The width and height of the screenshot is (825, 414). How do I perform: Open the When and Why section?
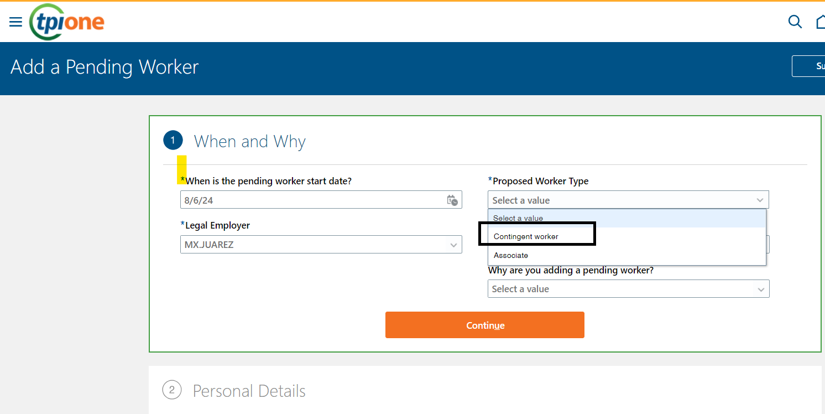point(249,141)
